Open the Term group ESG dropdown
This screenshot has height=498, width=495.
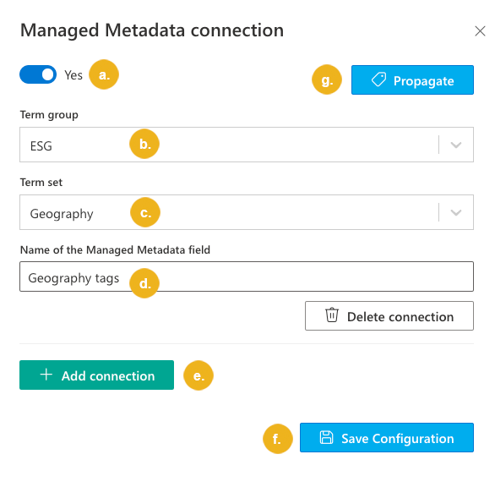pos(247,145)
